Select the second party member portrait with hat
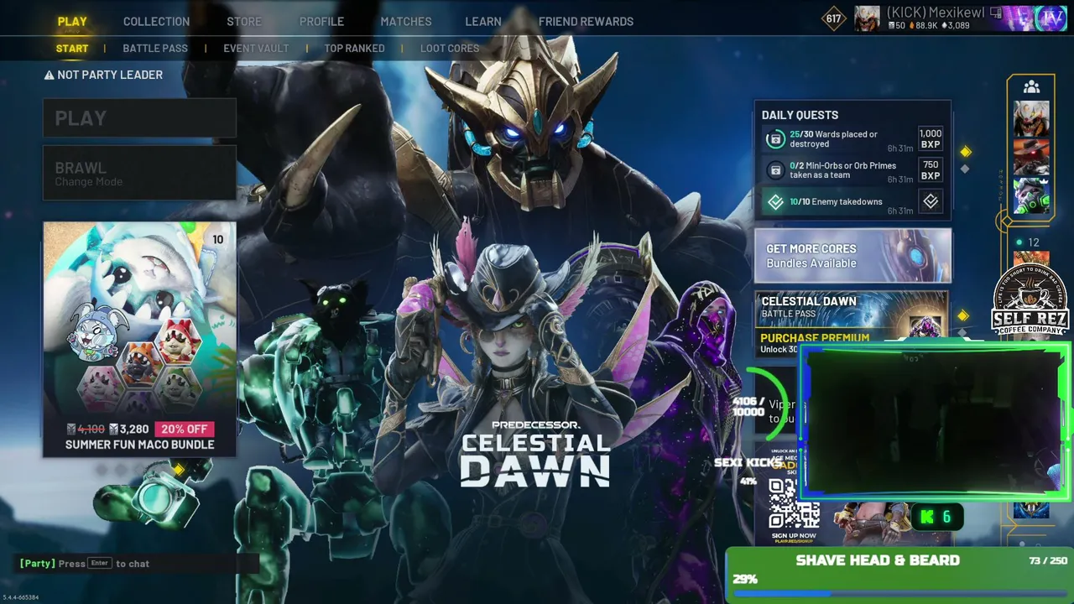 click(1031, 157)
